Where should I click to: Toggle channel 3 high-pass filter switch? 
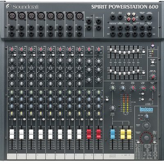(34, 55)
